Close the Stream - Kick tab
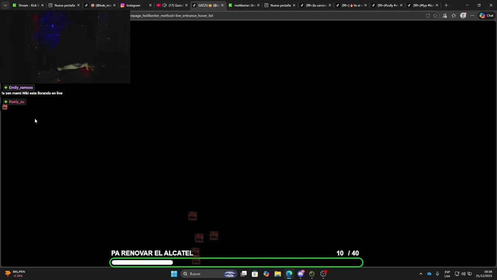Viewport: 497px width, 280px height. [42, 5]
